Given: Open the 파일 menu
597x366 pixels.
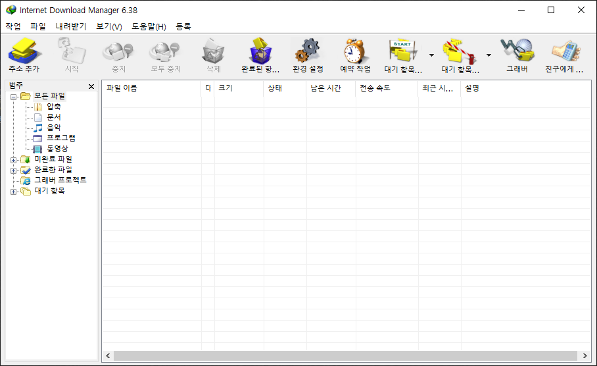Looking at the screenshot, I should (x=38, y=26).
